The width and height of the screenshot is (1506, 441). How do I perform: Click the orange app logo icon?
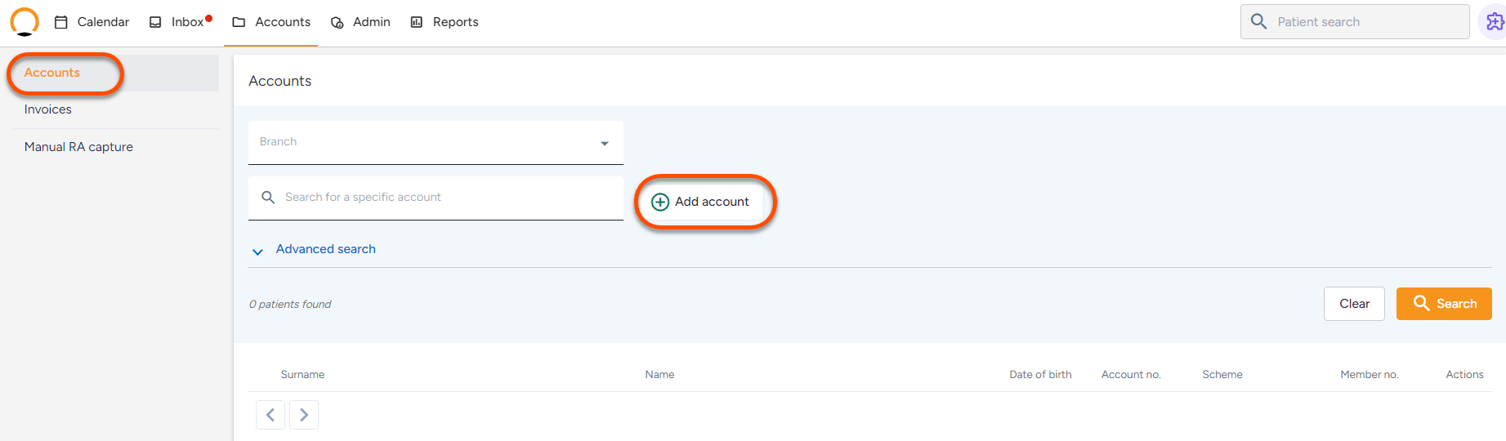pos(25,22)
